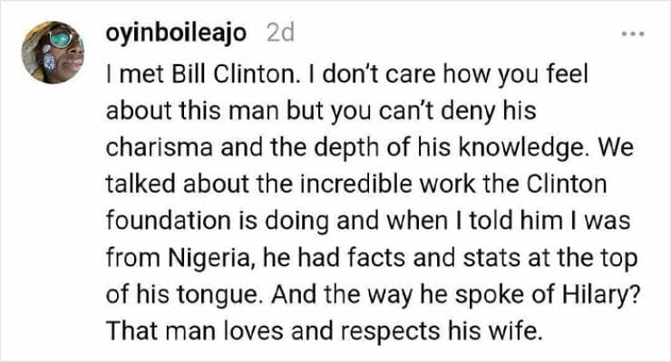Click the sunglasses on the profile picture
671x362 pixels.
coord(62,40)
